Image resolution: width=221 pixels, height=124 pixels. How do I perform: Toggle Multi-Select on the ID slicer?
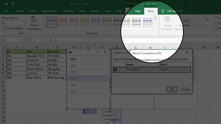tap(98, 52)
